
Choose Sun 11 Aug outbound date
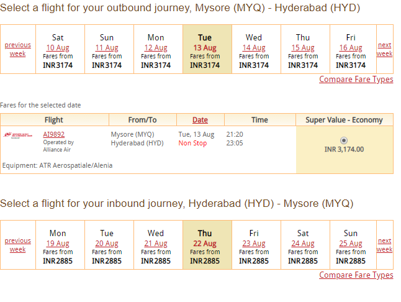click(107, 48)
